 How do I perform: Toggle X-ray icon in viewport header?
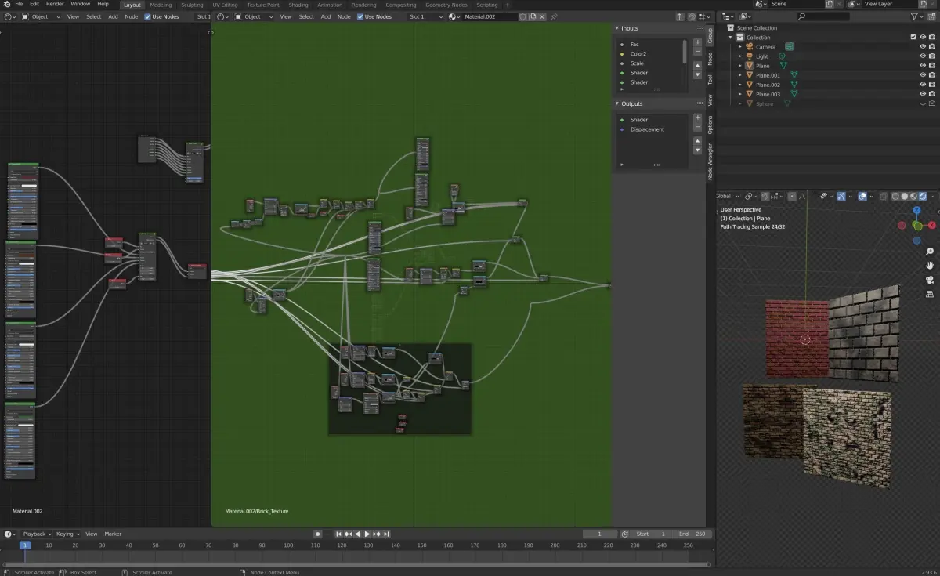pos(883,196)
